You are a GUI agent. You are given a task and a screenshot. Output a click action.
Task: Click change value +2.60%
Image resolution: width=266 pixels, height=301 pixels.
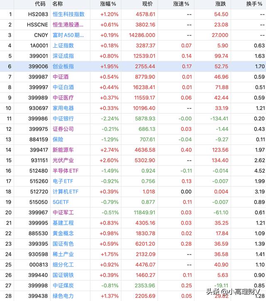(x=109, y=160)
